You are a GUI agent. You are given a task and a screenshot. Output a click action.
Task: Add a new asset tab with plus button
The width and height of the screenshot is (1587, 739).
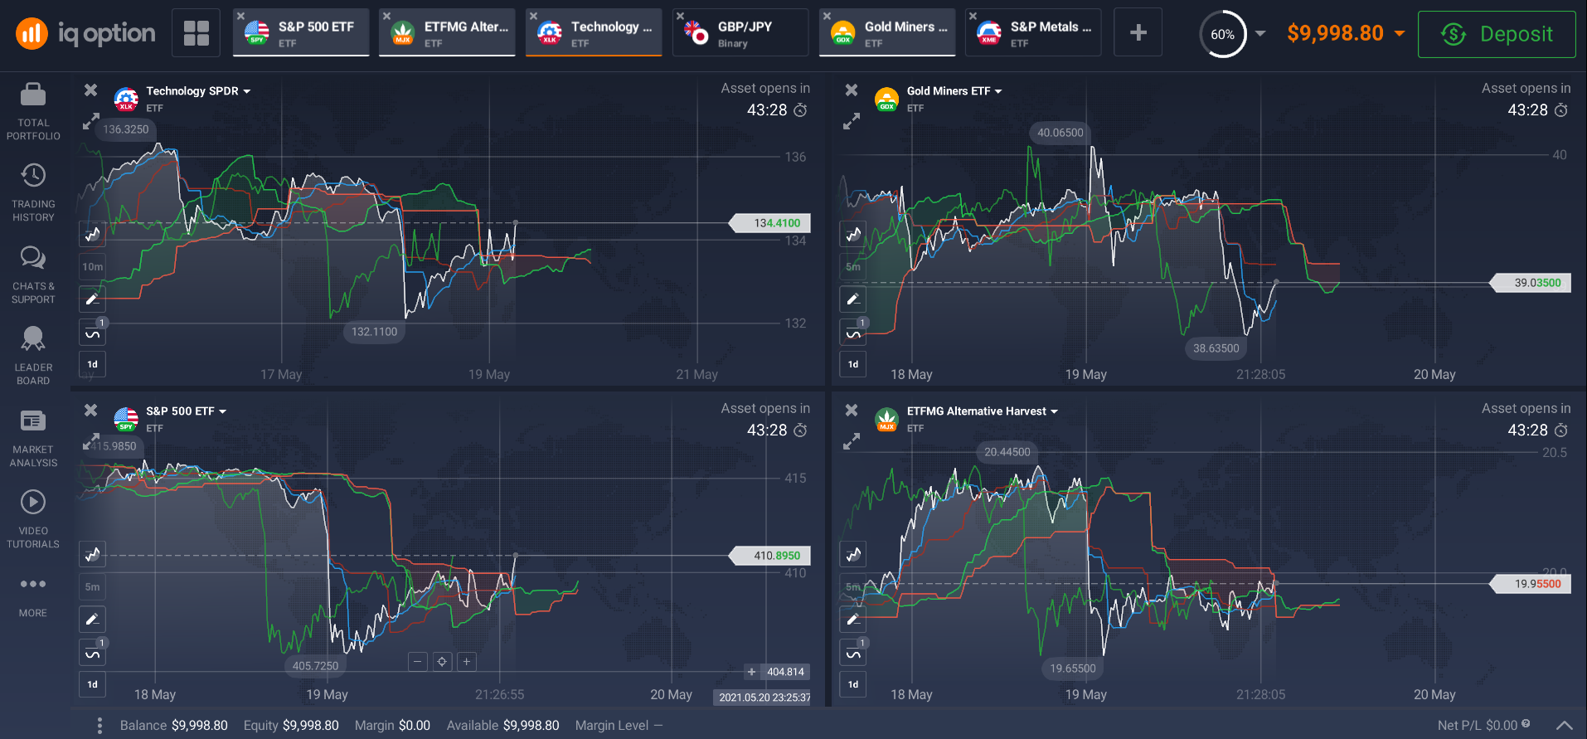click(1138, 33)
